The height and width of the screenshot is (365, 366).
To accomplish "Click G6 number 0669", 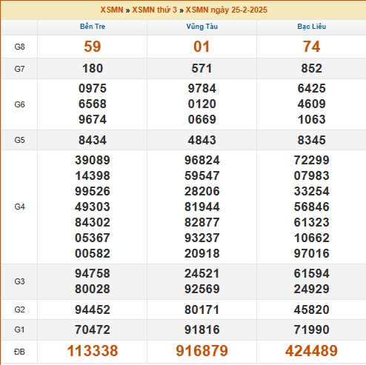I will click(x=202, y=119).
